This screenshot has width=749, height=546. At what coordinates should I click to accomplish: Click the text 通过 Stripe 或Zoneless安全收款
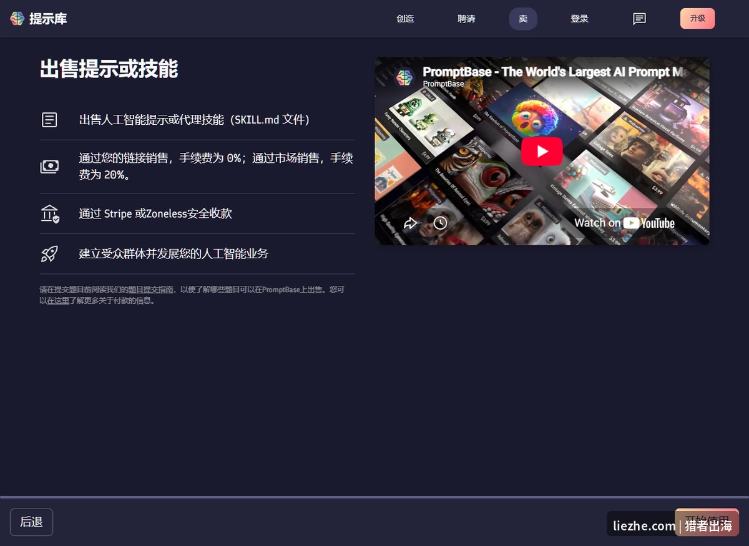[155, 213]
